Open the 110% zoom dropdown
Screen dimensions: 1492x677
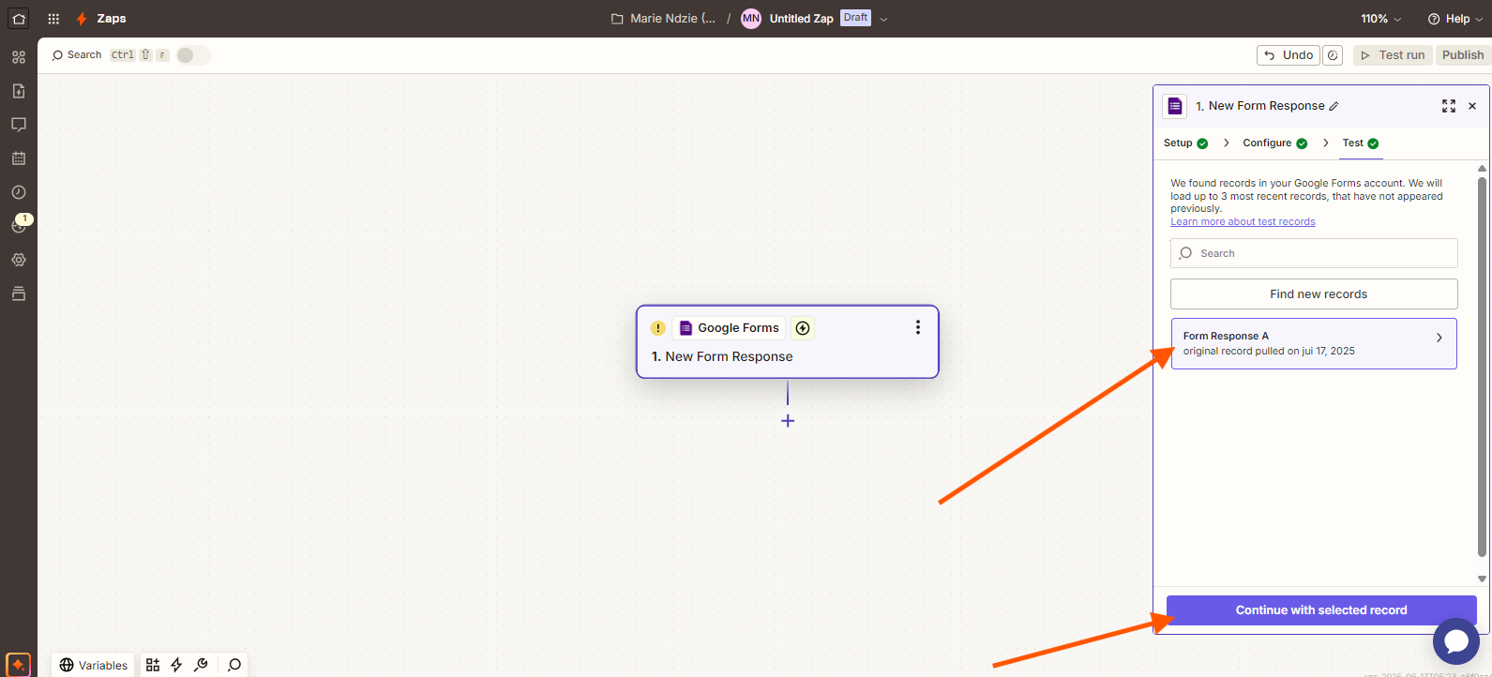pyautogui.click(x=1381, y=19)
